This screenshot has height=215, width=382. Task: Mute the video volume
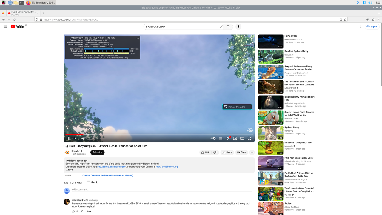pos(83,138)
